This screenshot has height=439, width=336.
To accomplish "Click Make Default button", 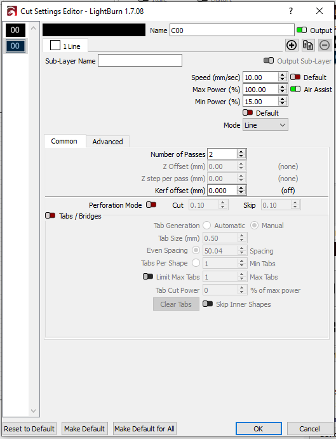I will 84,429.
